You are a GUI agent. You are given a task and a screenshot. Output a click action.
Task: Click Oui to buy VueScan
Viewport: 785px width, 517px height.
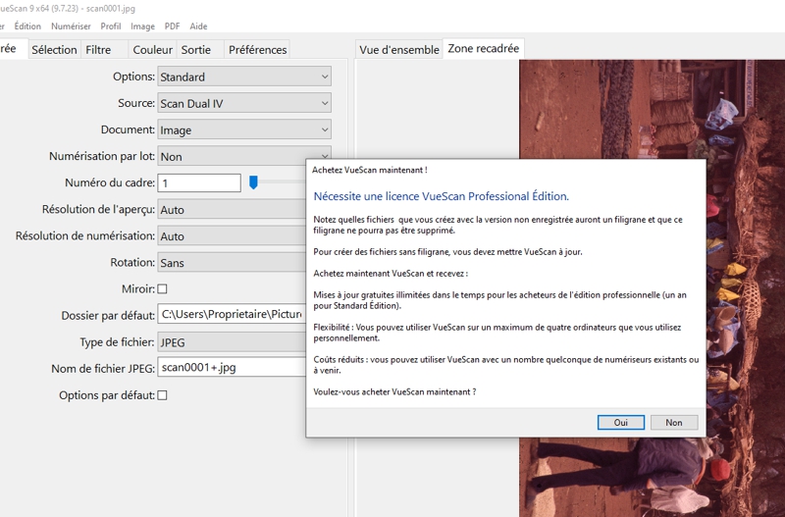[x=621, y=423]
